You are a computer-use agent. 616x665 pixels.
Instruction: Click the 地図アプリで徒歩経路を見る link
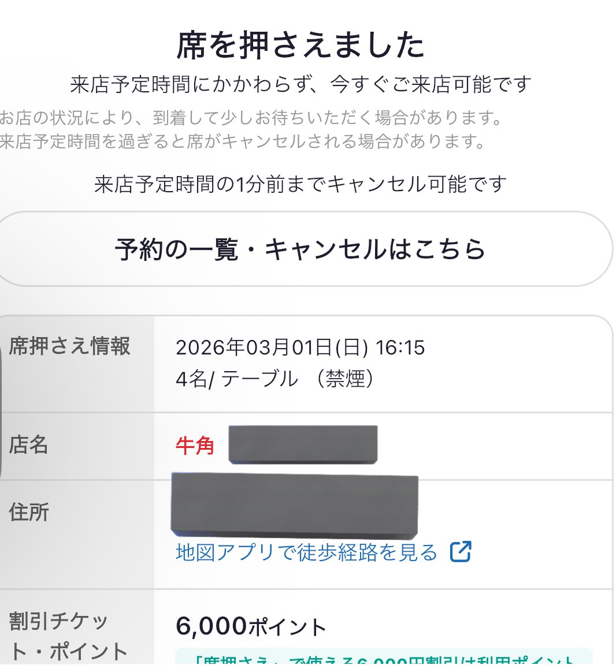306,552
